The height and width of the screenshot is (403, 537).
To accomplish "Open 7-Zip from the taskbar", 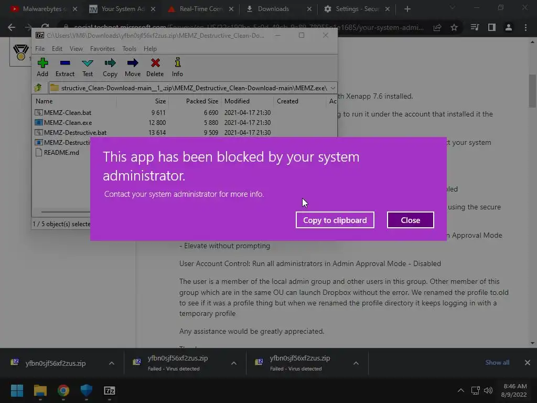I will point(109,390).
